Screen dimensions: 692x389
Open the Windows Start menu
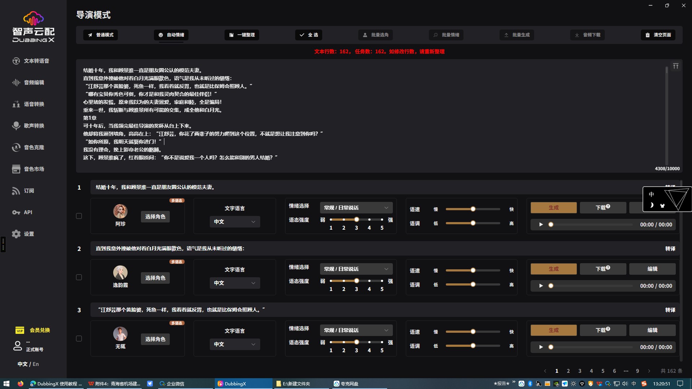(6, 384)
